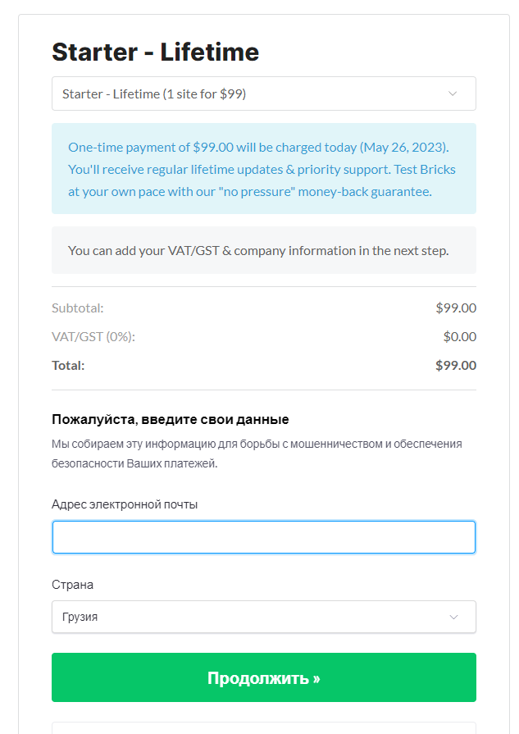Click the fraud prevention description text
519x734 pixels.
(x=257, y=454)
